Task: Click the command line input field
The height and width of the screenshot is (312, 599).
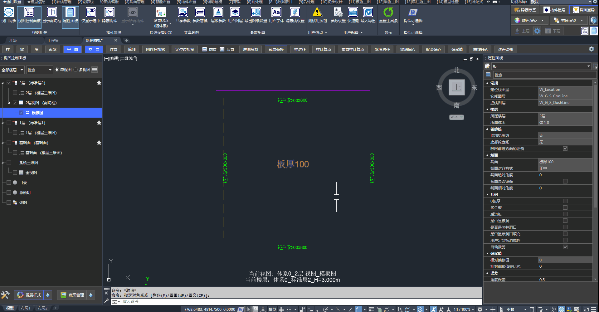Action: click(x=281, y=301)
